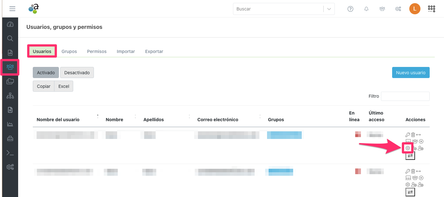Open the help question mark icon
Viewport: 444px width, 197px height.
[x=350, y=9]
